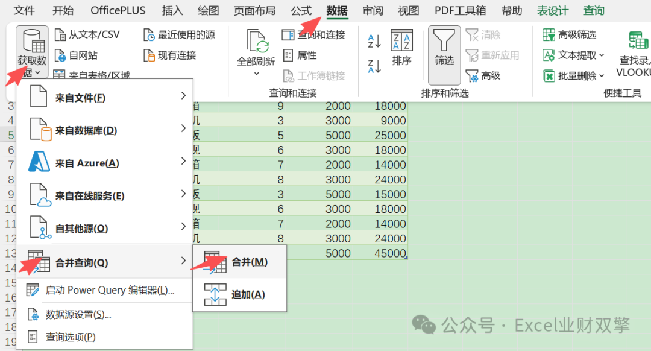Open 现有连接 (Existing Connections)

(x=169, y=55)
